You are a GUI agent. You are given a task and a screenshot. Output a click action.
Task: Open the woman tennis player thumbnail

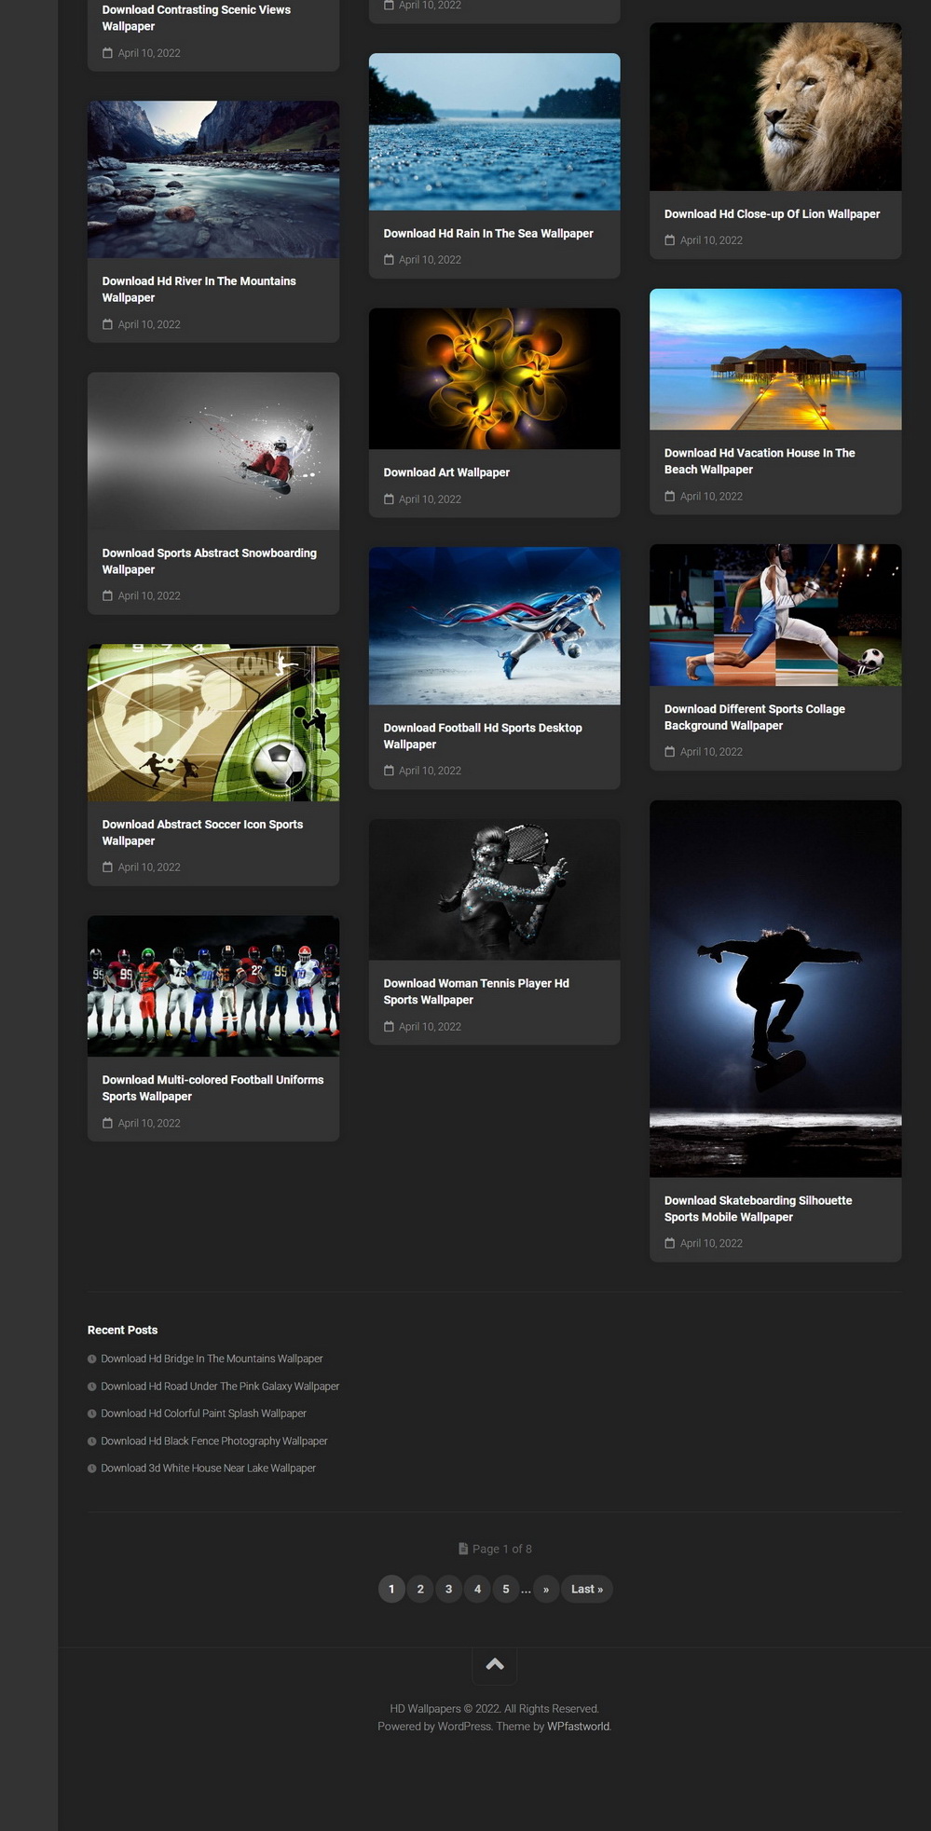click(x=494, y=890)
